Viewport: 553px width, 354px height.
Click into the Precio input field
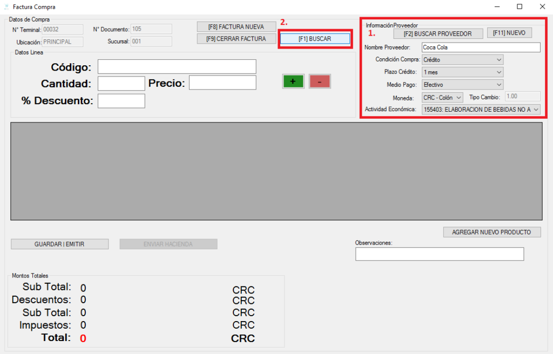tap(222, 83)
